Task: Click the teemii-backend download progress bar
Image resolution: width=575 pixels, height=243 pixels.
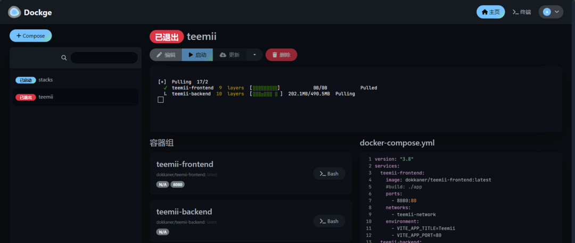Action: click(266, 94)
